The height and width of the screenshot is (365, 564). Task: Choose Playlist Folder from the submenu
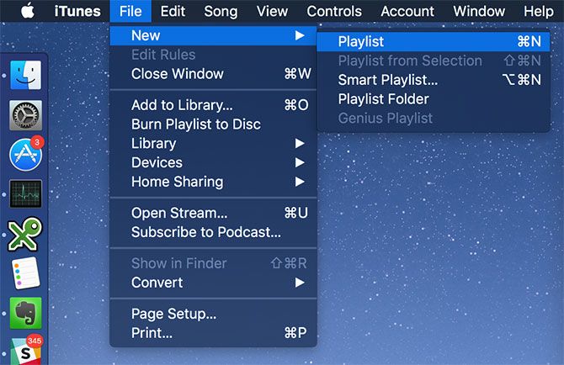383,99
